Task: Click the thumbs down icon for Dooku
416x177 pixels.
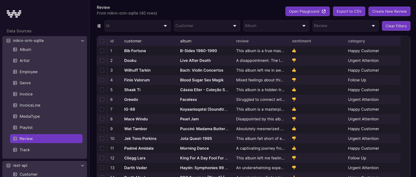Action: [294, 60]
